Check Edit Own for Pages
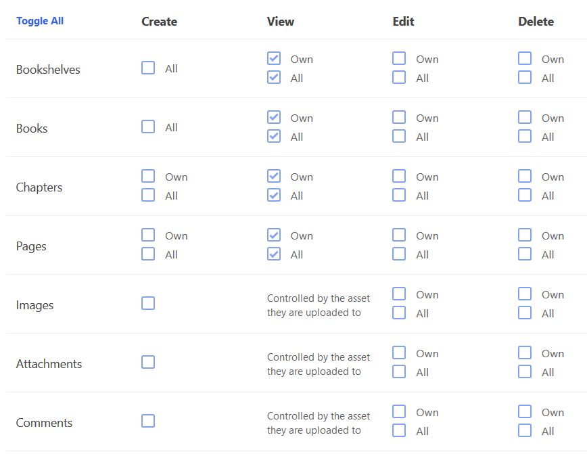This screenshot has width=587, height=454. (x=399, y=235)
